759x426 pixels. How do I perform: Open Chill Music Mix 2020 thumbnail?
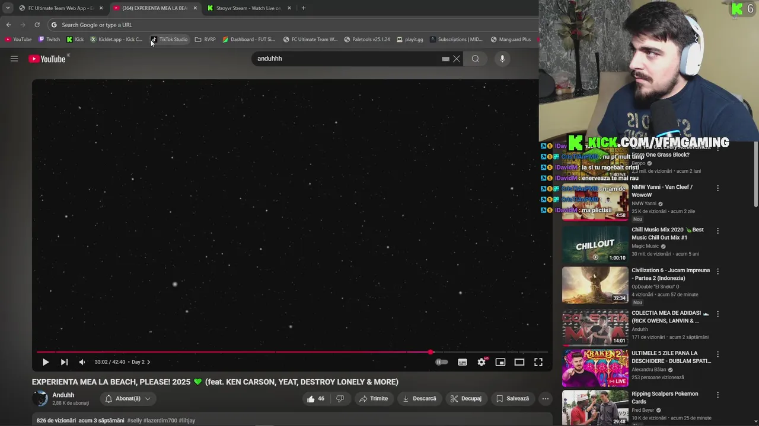click(595, 244)
